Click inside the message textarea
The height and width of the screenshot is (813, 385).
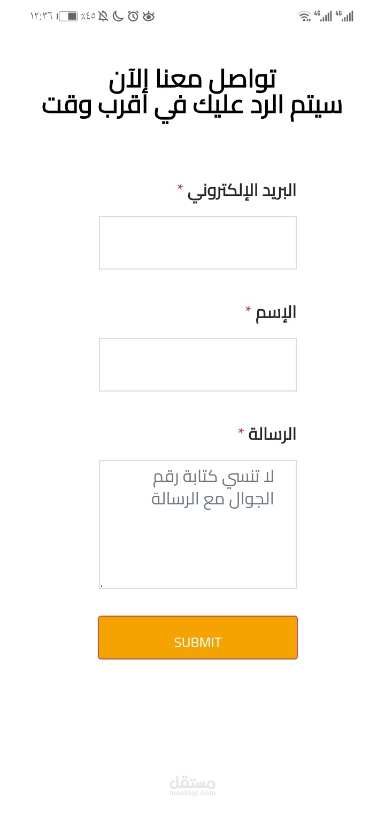[x=198, y=524]
